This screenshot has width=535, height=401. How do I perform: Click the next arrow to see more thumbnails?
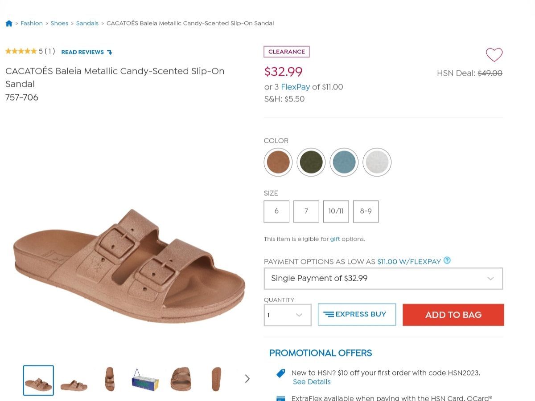coord(247,378)
